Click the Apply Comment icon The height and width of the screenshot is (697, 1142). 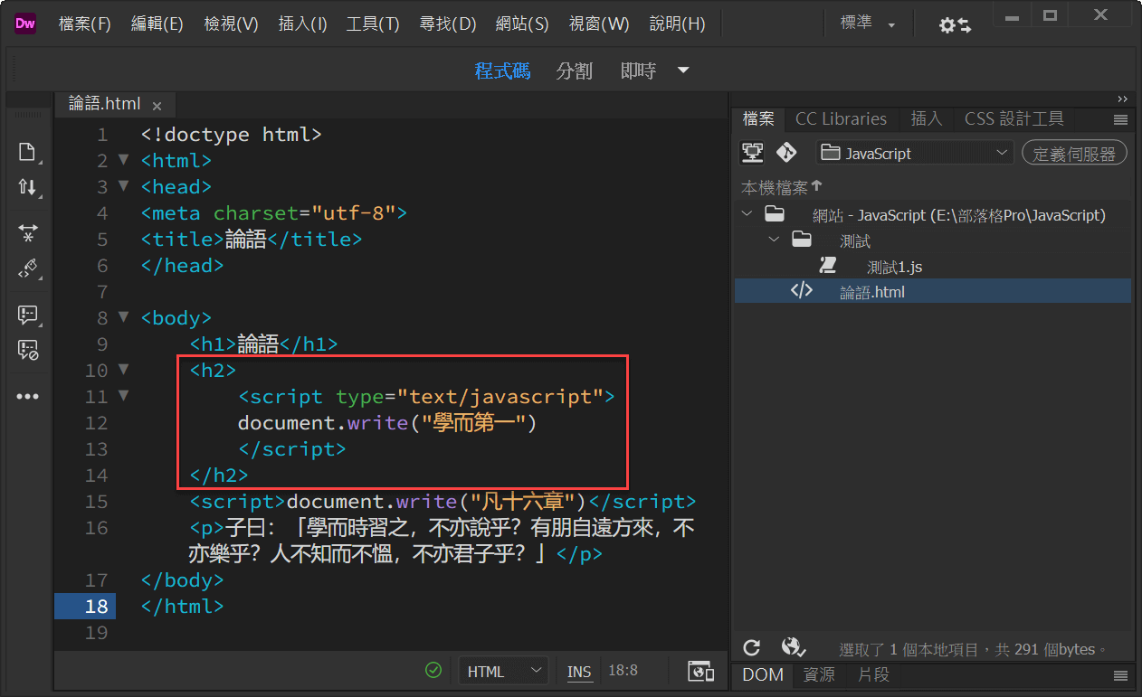click(x=27, y=316)
